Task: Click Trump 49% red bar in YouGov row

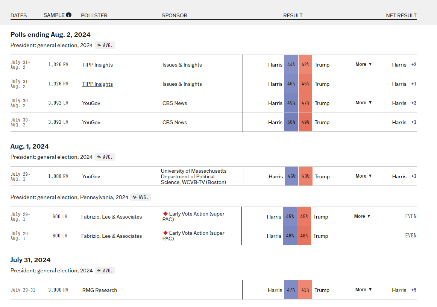Action: (x=305, y=122)
